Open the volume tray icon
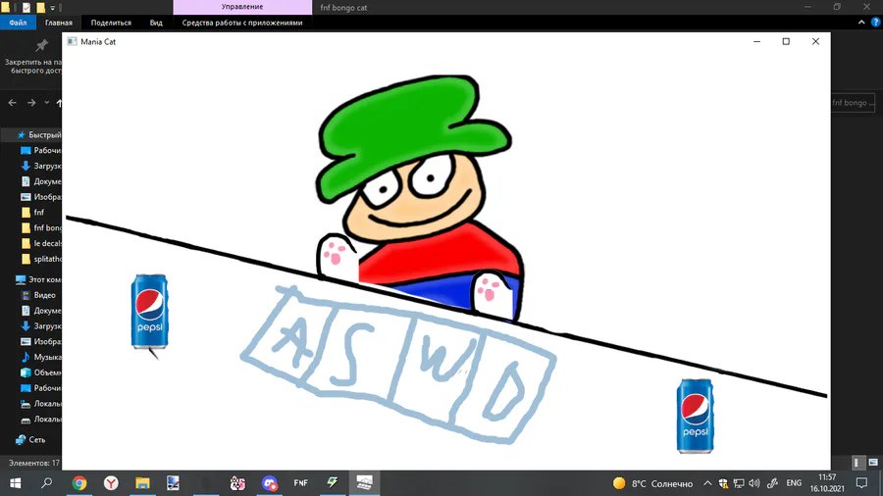This screenshot has width=883, height=496. 754,483
